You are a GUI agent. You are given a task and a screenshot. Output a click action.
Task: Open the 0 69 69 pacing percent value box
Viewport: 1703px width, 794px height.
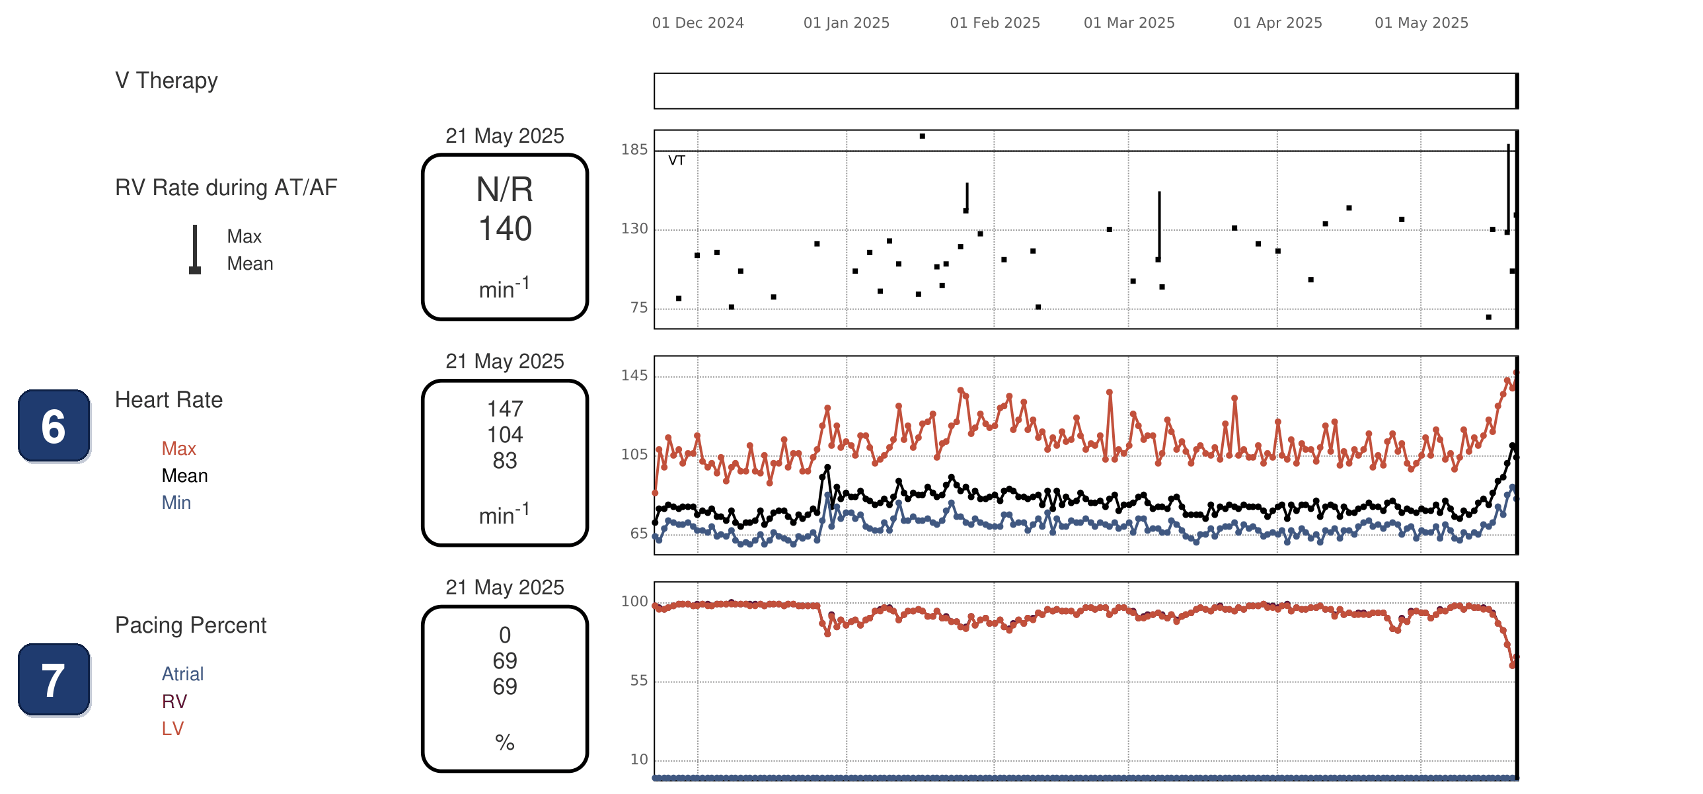click(x=505, y=689)
